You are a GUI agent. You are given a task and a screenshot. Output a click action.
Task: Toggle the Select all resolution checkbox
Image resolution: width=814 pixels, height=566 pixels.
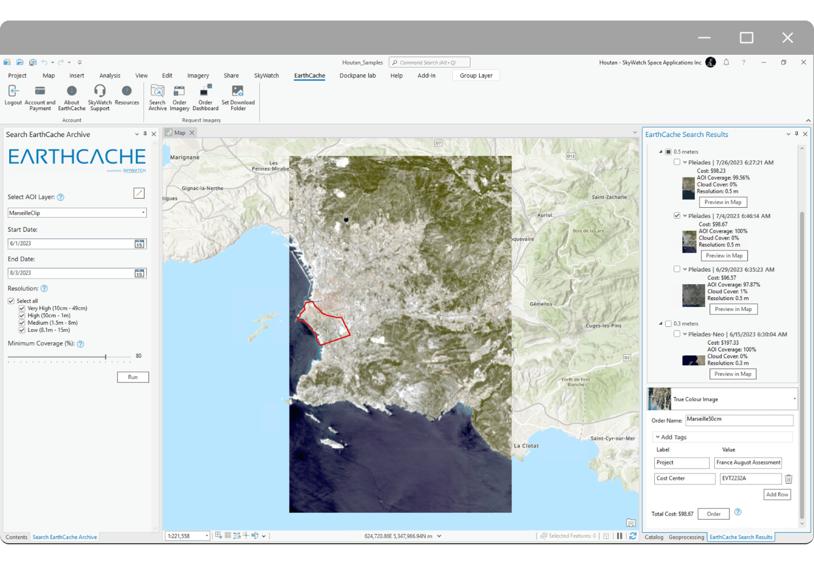(11, 301)
